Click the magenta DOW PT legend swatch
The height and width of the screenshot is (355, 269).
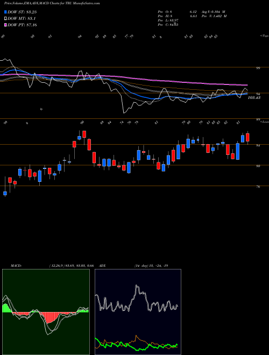[6, 25]
